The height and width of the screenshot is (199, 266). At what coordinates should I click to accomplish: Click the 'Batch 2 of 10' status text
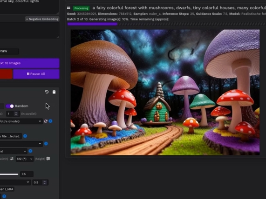tap(118, 19)
